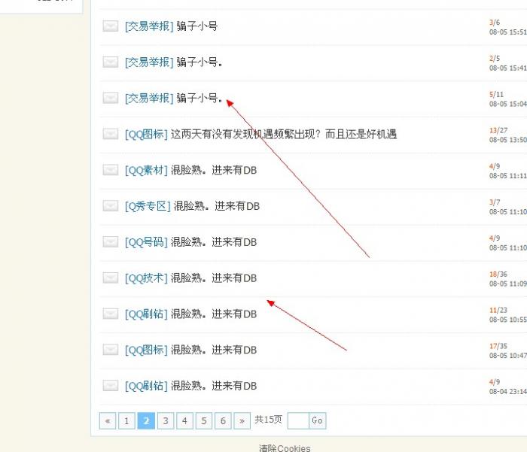Click envelope icon of last QQ刷钻 thread
Image resolution: width=527 pixels, height=452 pixels.
coord(110,386)
